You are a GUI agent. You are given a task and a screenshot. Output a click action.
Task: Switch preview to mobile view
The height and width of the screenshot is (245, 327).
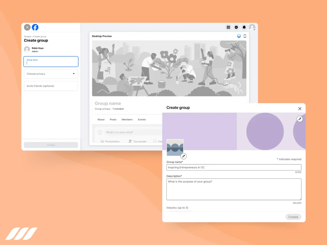(245, 36)
